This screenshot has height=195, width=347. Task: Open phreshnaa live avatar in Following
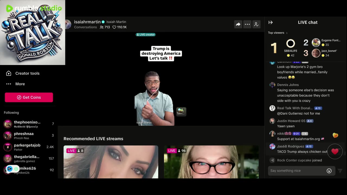click(8, 135)
